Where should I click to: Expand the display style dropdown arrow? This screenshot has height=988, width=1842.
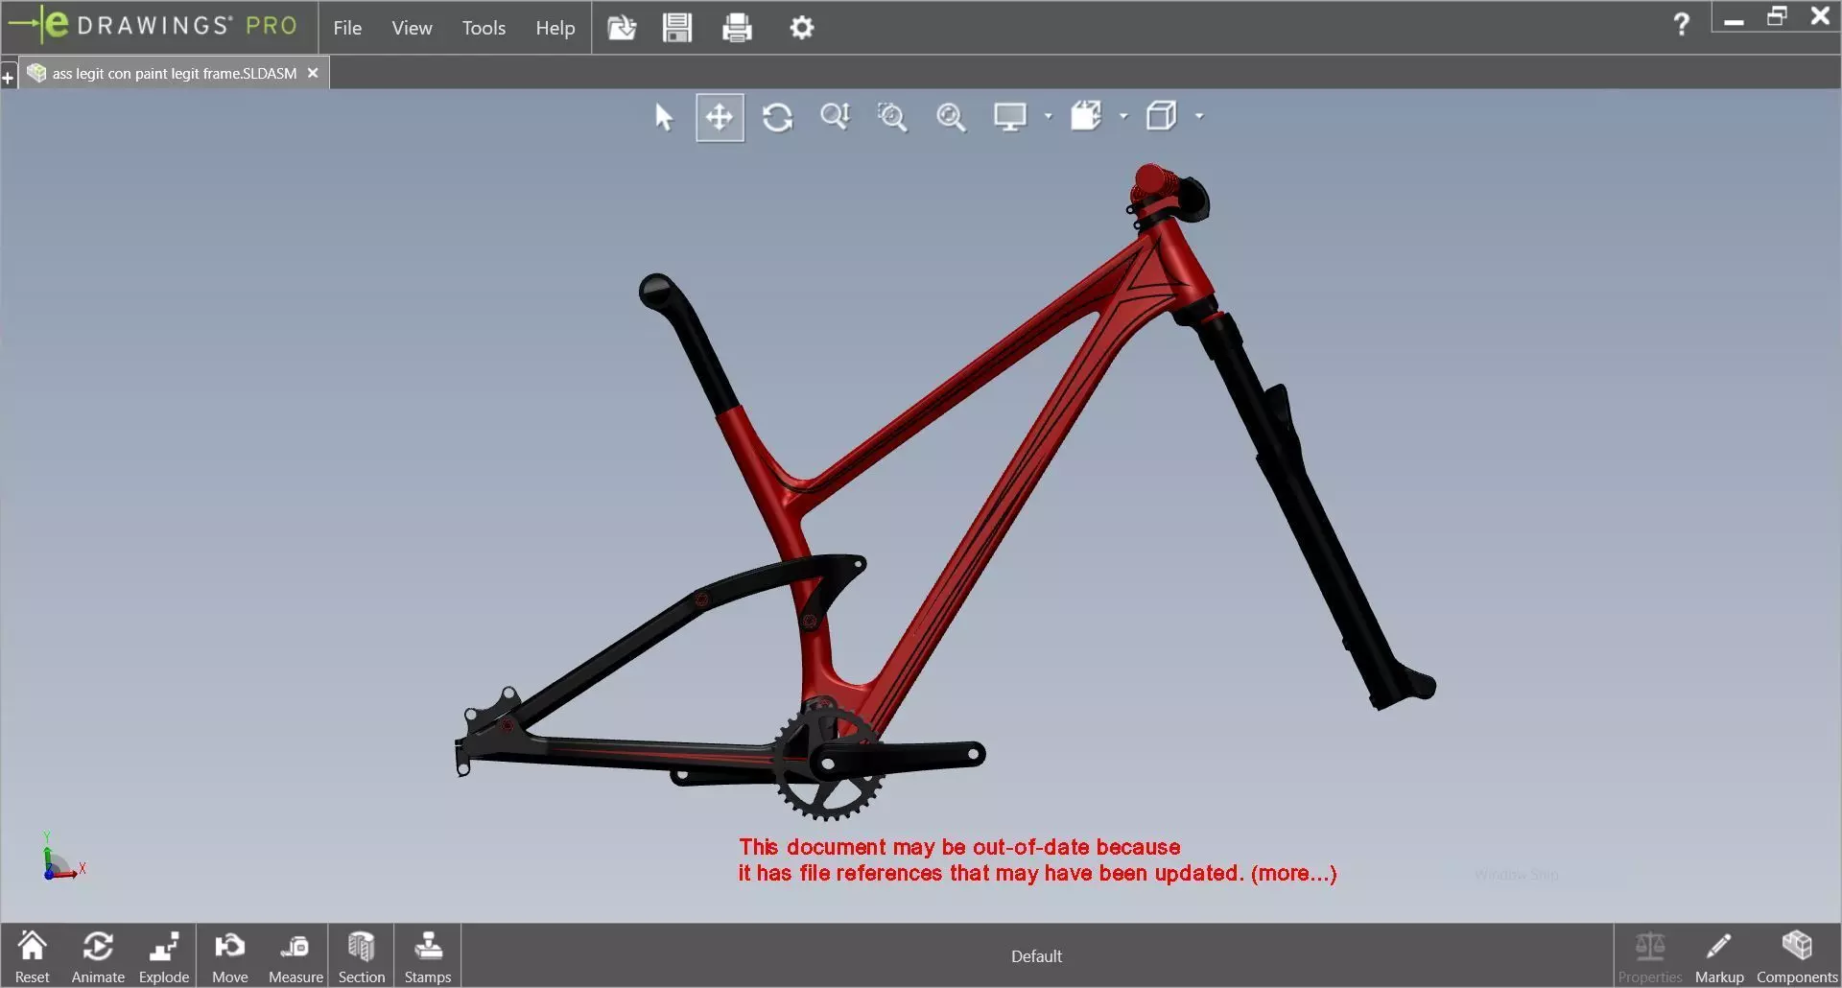[1199, 117]
